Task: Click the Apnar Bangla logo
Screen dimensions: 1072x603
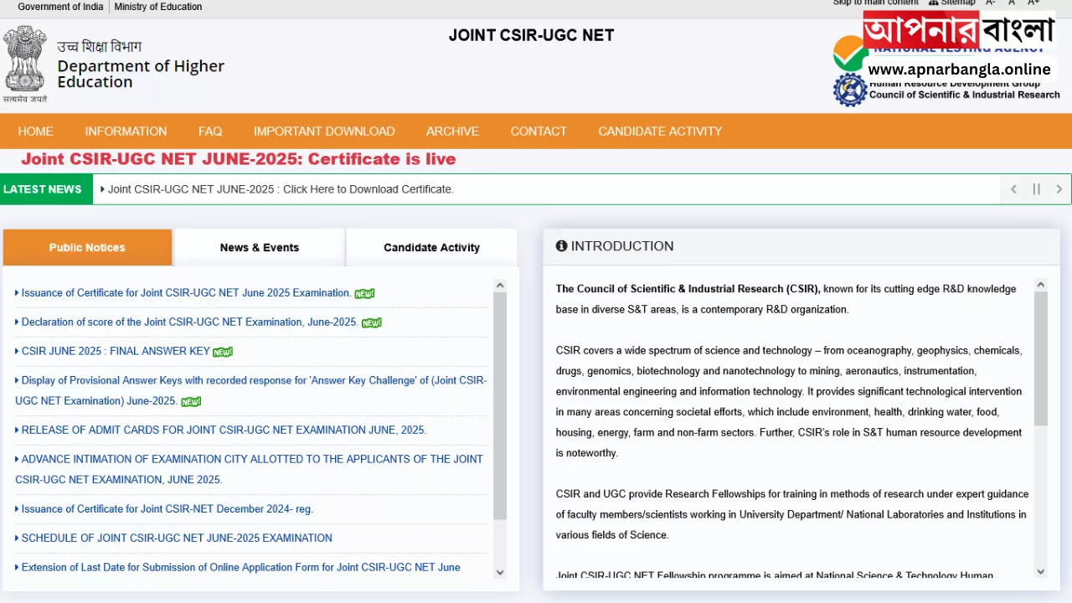Action: pyautogui.click(x=959, y=32)
